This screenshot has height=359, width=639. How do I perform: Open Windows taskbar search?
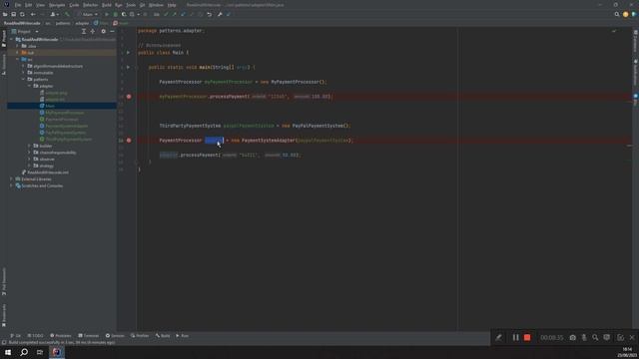click(x=24, y=352)
